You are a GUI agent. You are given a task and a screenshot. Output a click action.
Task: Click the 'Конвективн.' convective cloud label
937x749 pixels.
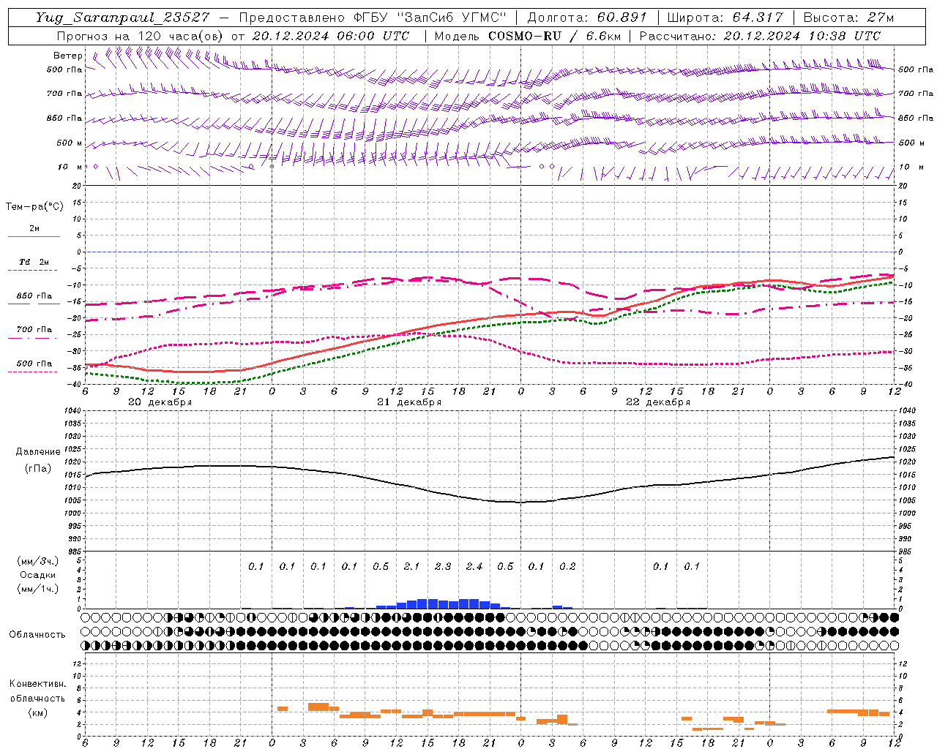pyautogui.click(x=38, y=684)
